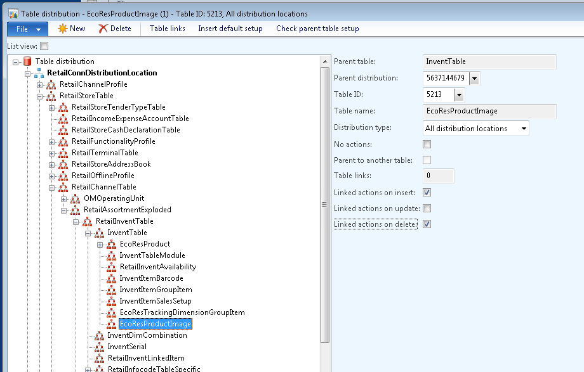Collapse the RetailConnDistributionLocation node
Viewport: 584px width, 372px height.
click(x=27, y=74)
